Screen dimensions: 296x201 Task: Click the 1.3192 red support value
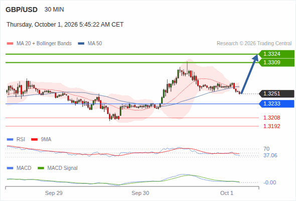tap(271, 126)
